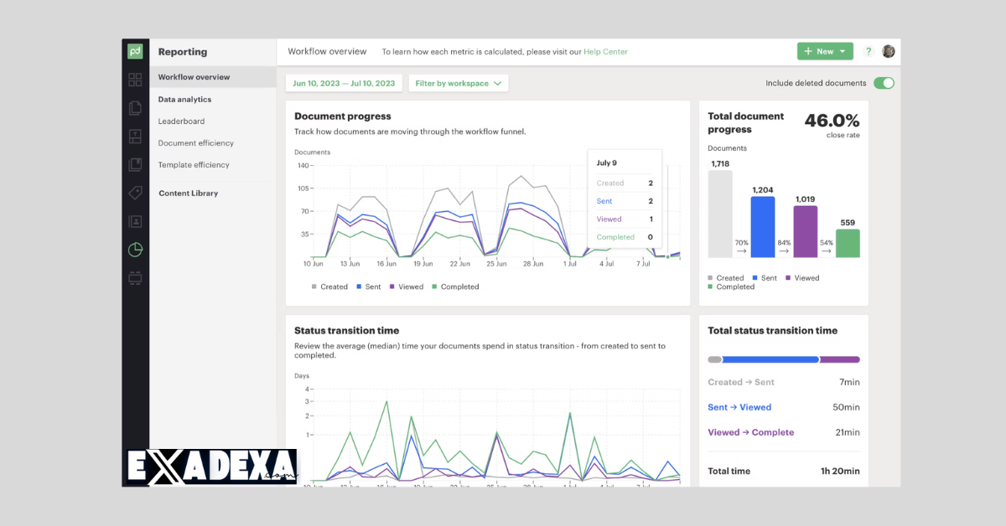The width and height of the screenshot is (1006, 526).
Task: Open the Contacts icon in sidebar
Action: coord(135,222)
